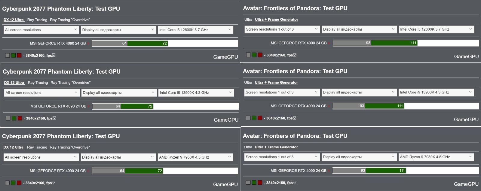The height and width of the screenshot is (191, 481).
Task: Open AMD Ryzen 9 7950X dropdown under Cyberpunk
Action: click(195, 157)
